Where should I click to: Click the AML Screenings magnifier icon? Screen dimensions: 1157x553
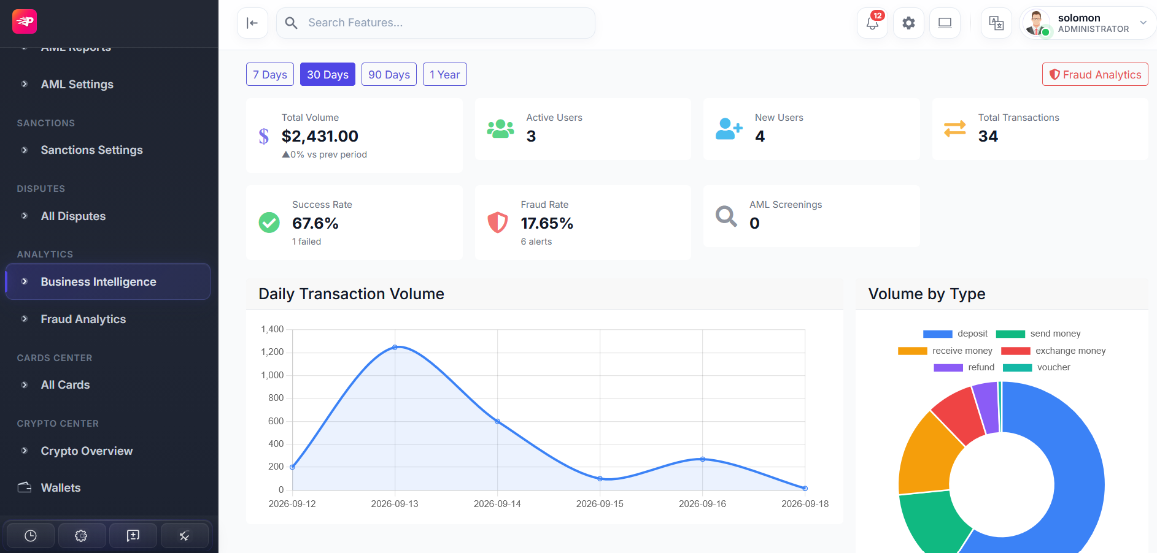[x=726, y=216]
